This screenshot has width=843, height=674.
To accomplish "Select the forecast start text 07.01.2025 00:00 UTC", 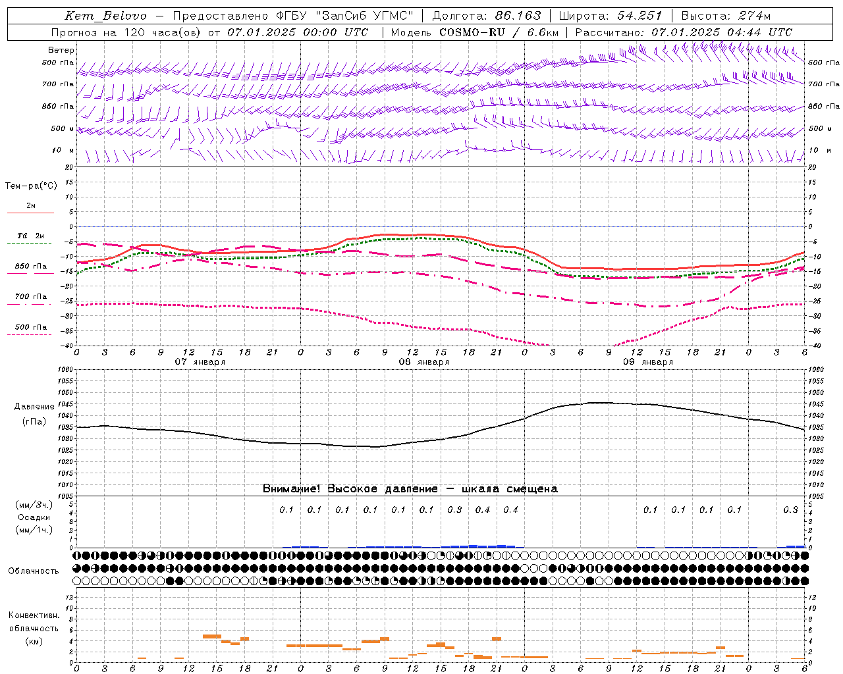I will coord(298,32).
